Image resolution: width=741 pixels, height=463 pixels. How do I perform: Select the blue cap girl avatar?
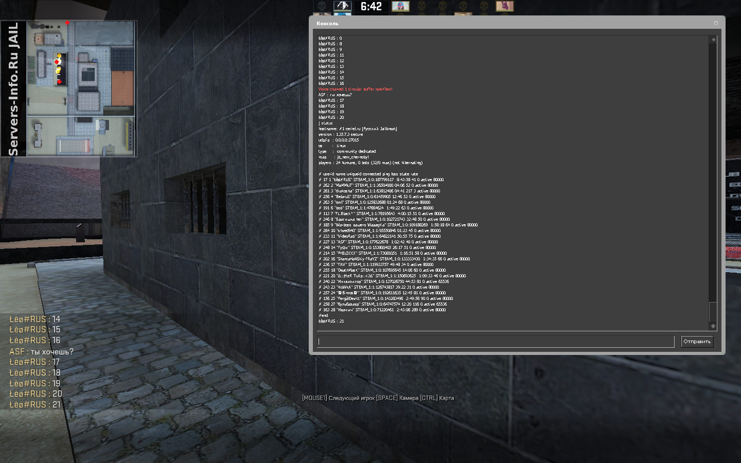click(400, 6)
